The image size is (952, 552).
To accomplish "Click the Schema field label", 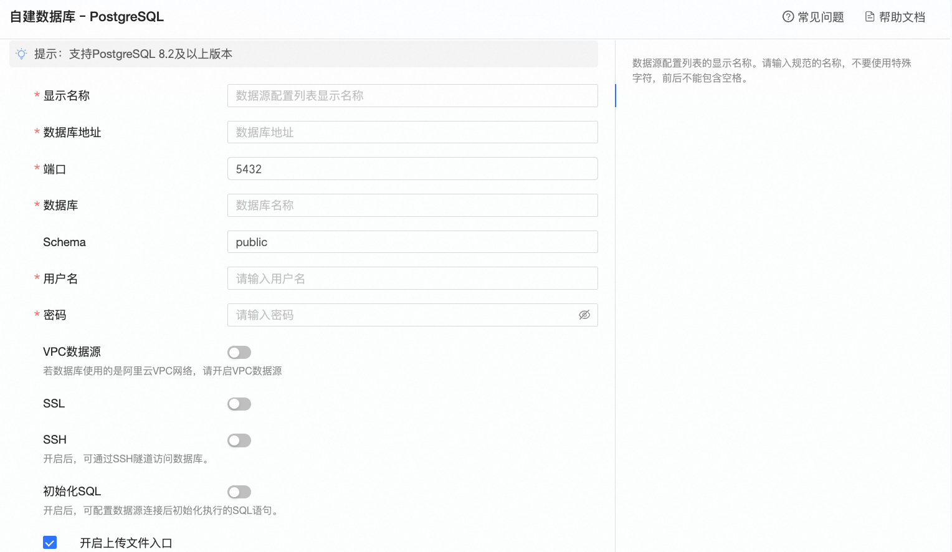I will click(x=64, y=242).
